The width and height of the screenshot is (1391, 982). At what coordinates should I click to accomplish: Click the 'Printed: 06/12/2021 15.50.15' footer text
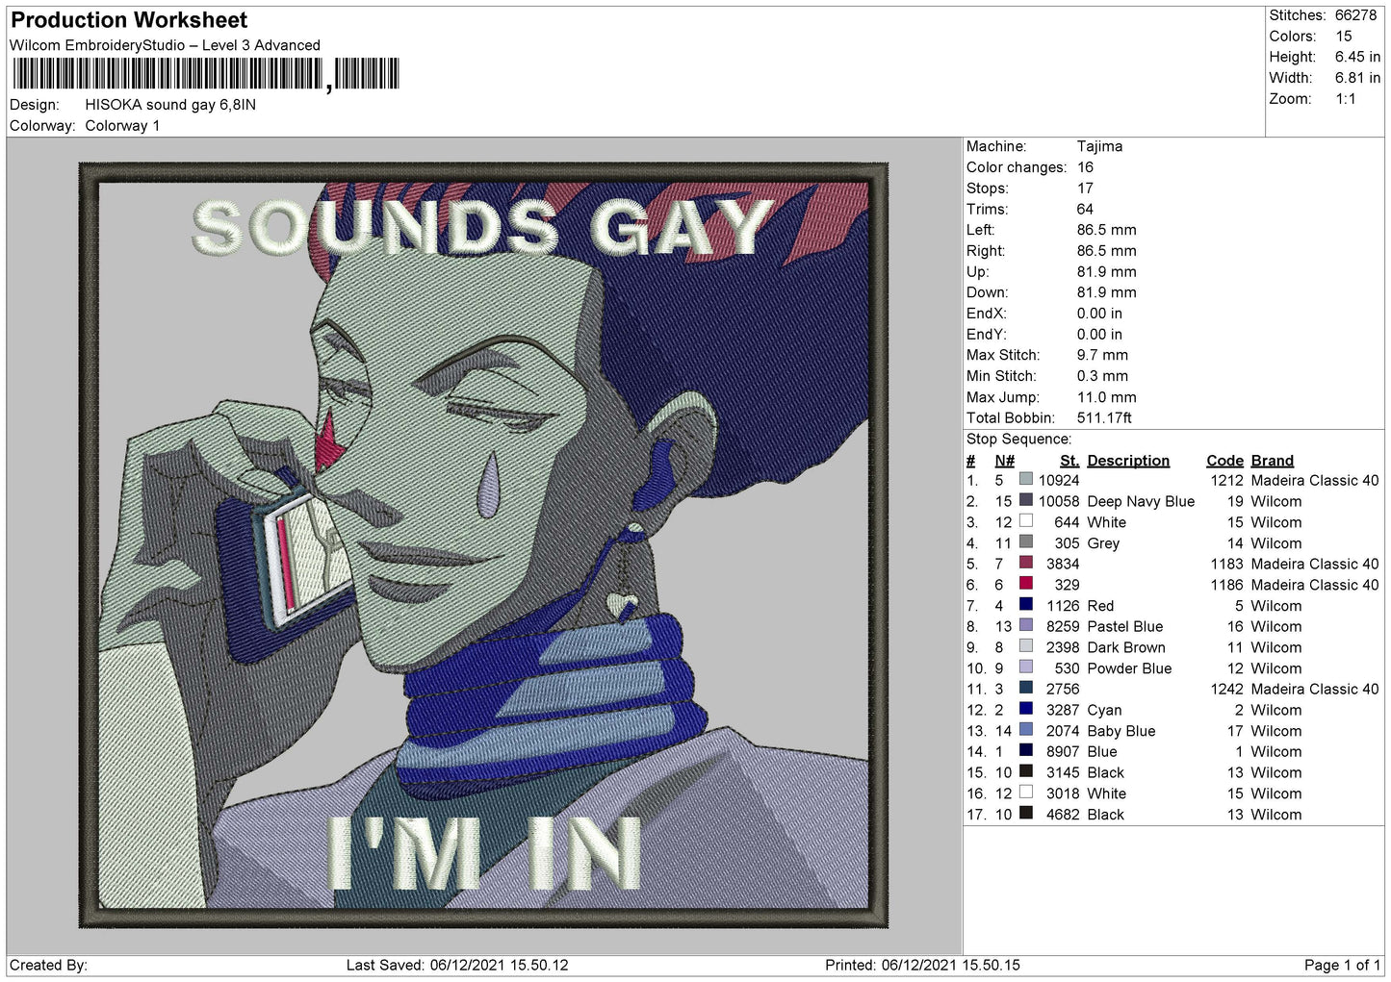(922, 965)
